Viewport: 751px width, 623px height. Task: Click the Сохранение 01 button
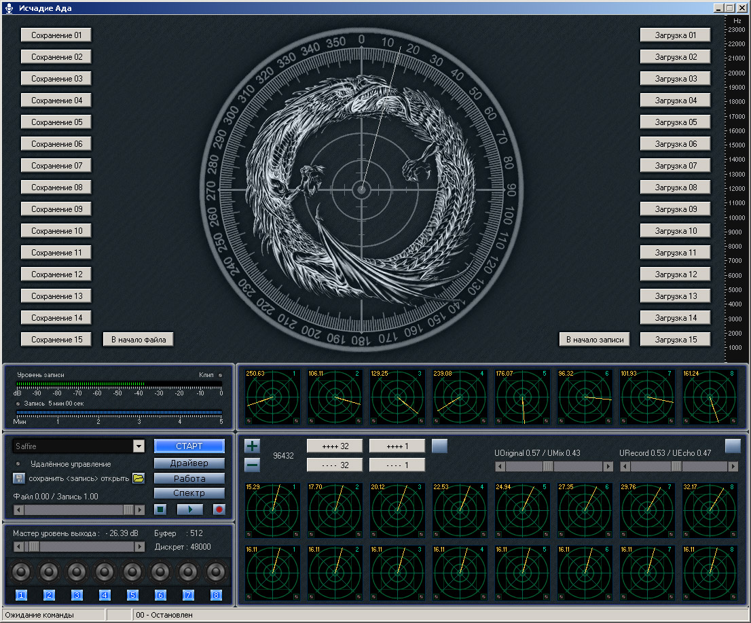(56, 35)
